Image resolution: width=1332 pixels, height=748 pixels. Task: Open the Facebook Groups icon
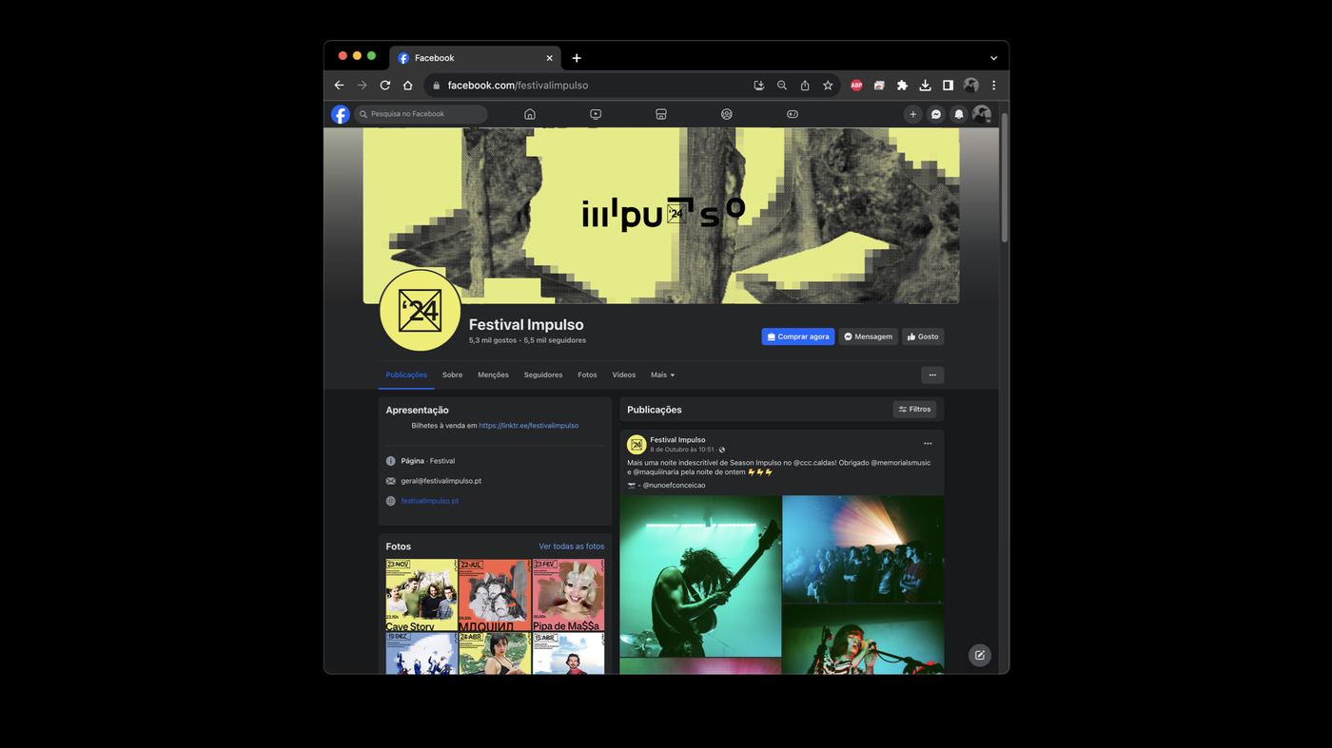(727, 114)
